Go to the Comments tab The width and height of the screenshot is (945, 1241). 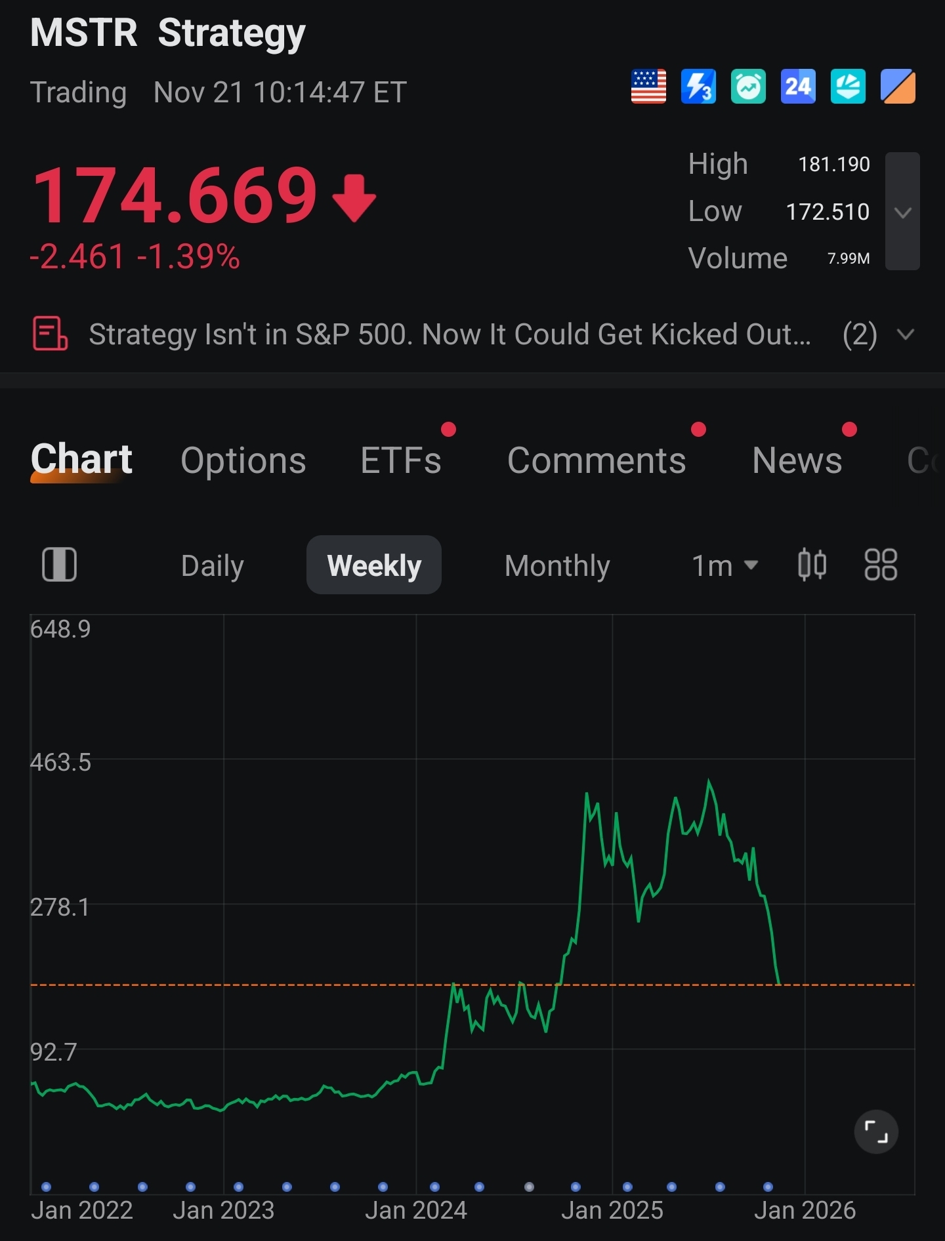click(x=597, y=460)
